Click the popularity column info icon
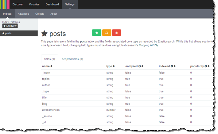 click(x=205, y=66)
